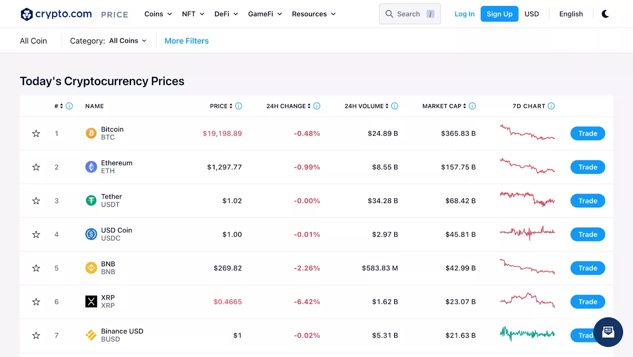
Task: Trade XRP button
Action: point(588,302)
